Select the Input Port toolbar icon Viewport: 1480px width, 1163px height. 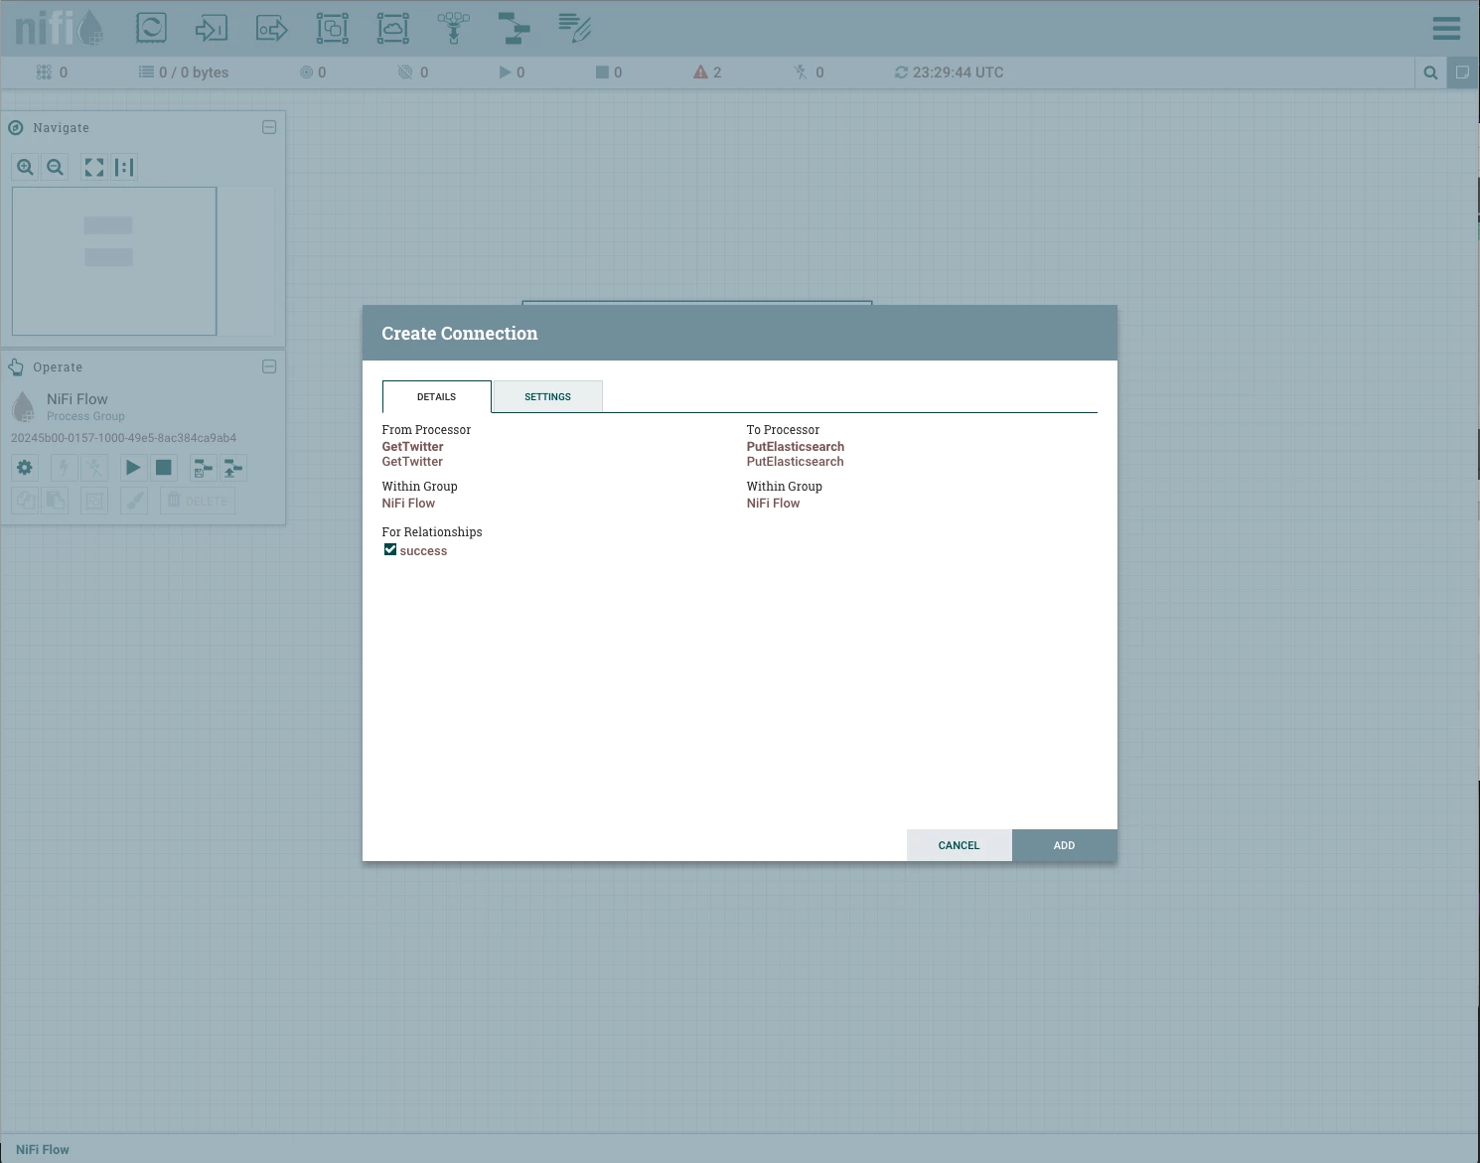coord(211,28)
